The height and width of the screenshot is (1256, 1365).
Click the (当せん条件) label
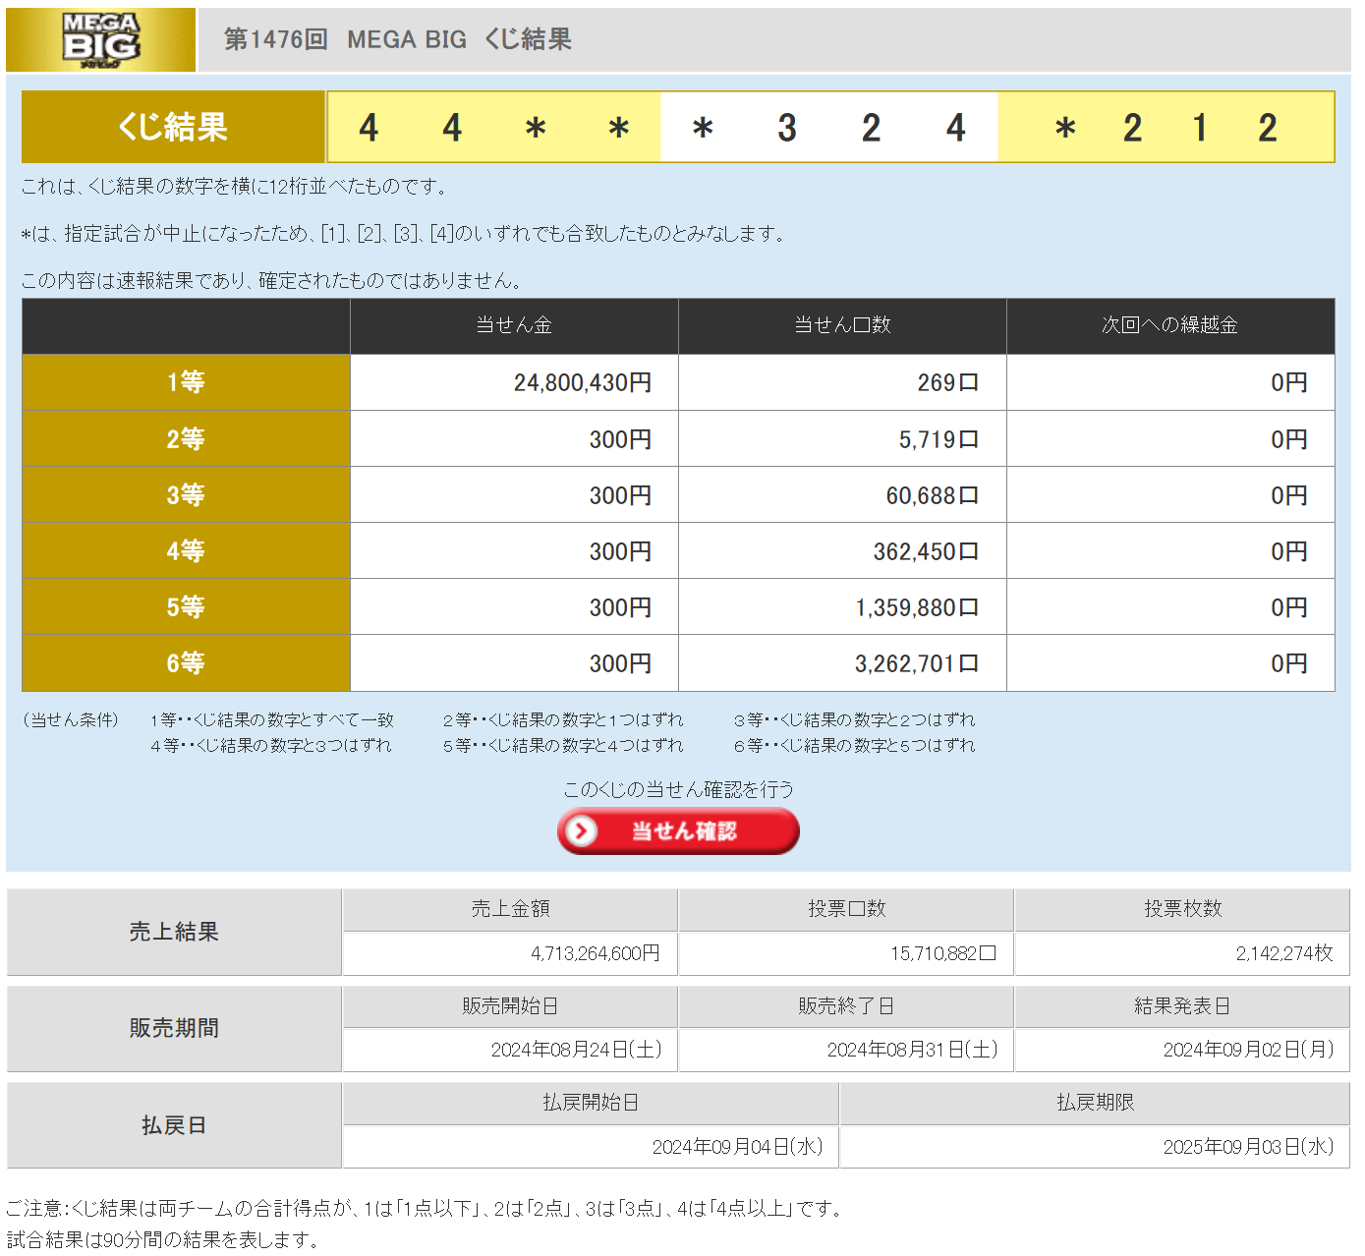click(71, 720)
